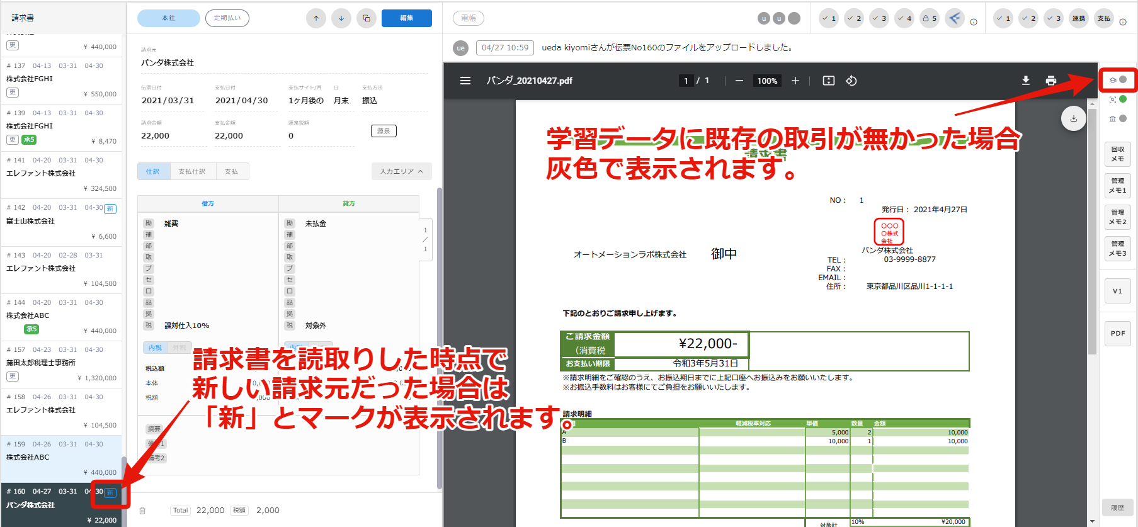Select 内税 tax mode in 借方 column

click(155, 348)
